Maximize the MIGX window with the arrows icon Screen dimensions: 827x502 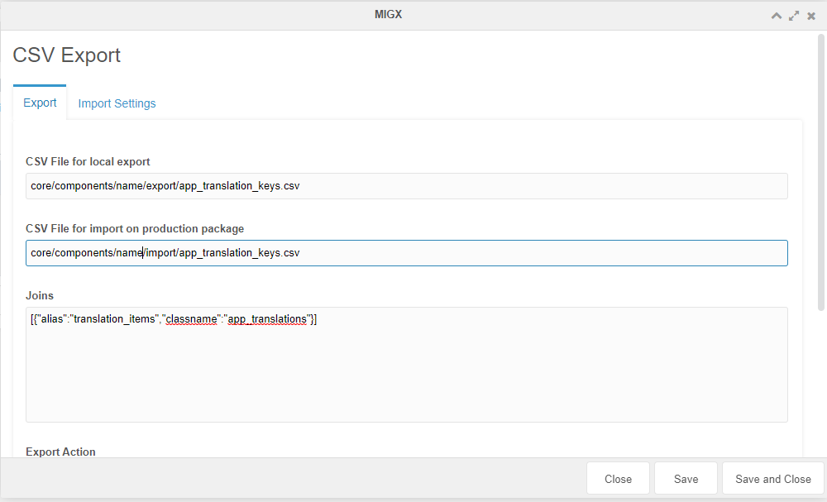tap(794, 16)
